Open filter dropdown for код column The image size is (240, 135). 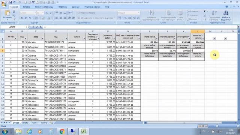pyautogui.click(x=66, y=39)
